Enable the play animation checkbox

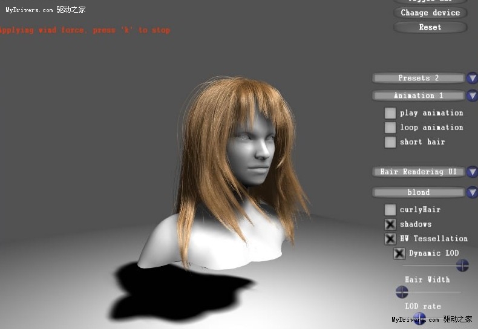390,113
